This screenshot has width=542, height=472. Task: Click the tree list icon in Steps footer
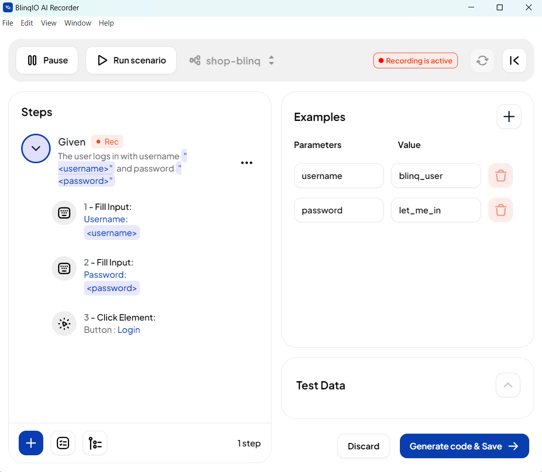tap(95, 443)
